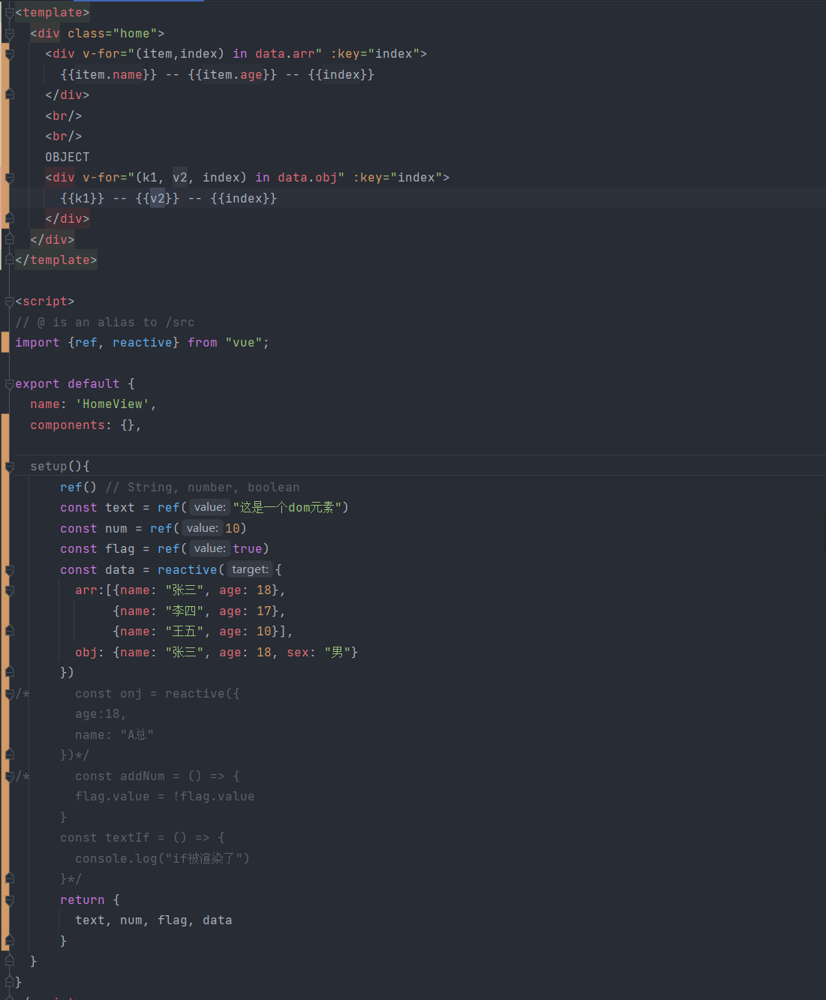Click the return keyword

pos(83,900)
